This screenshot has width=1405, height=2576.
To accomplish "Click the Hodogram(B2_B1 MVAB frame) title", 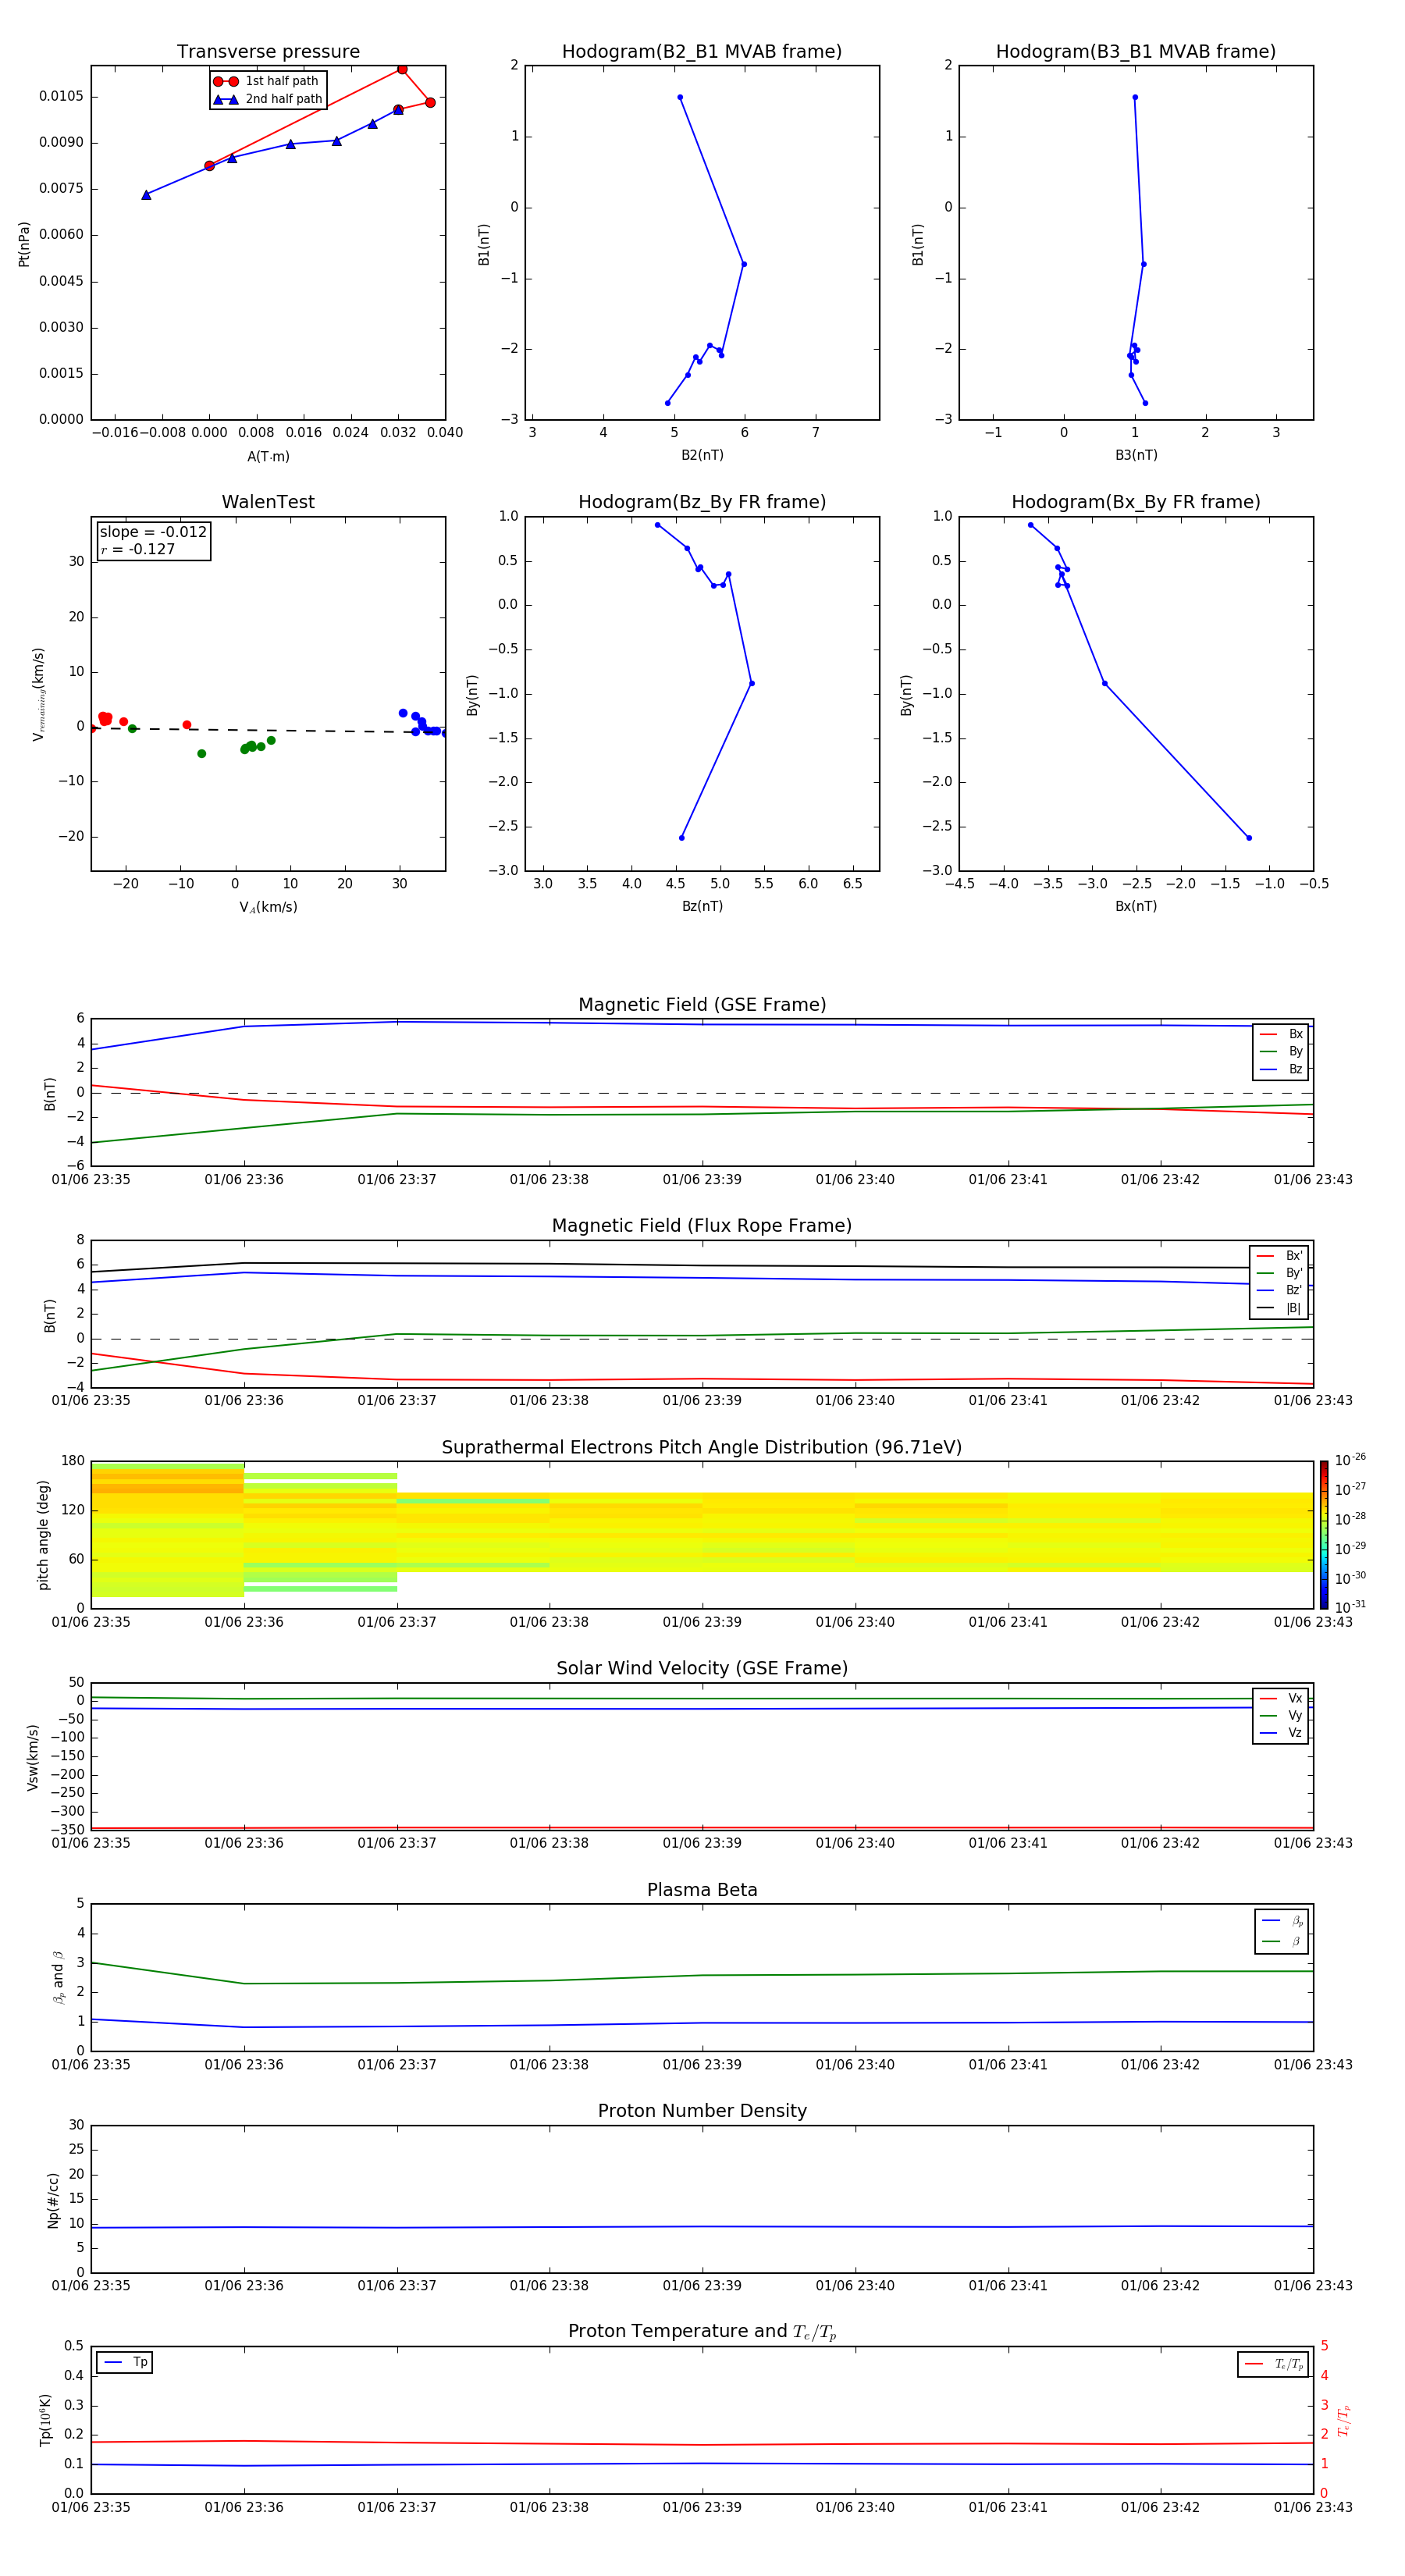I will (x=702, y=52).
